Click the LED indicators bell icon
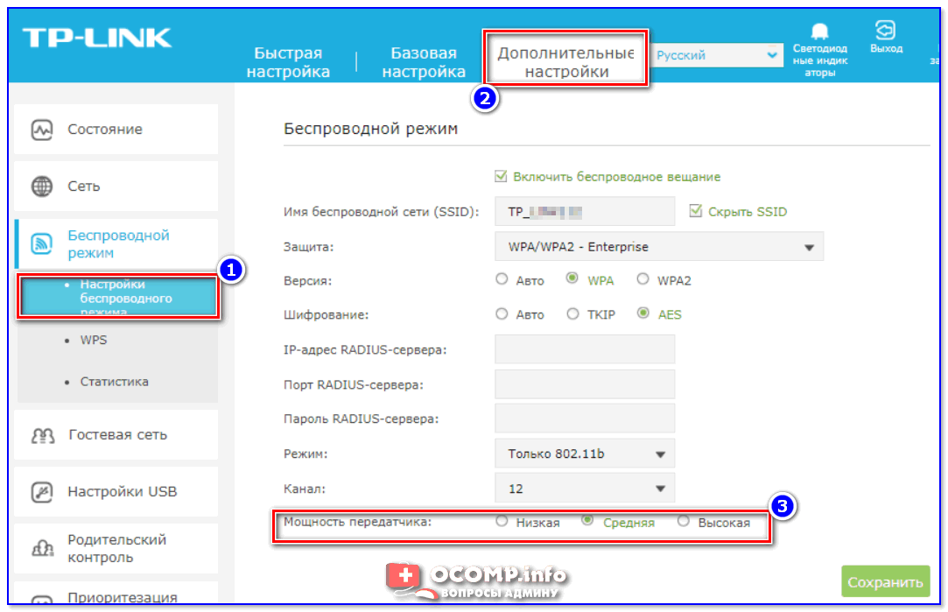Viewport: 948px width, 612px height. click(819, 32)
